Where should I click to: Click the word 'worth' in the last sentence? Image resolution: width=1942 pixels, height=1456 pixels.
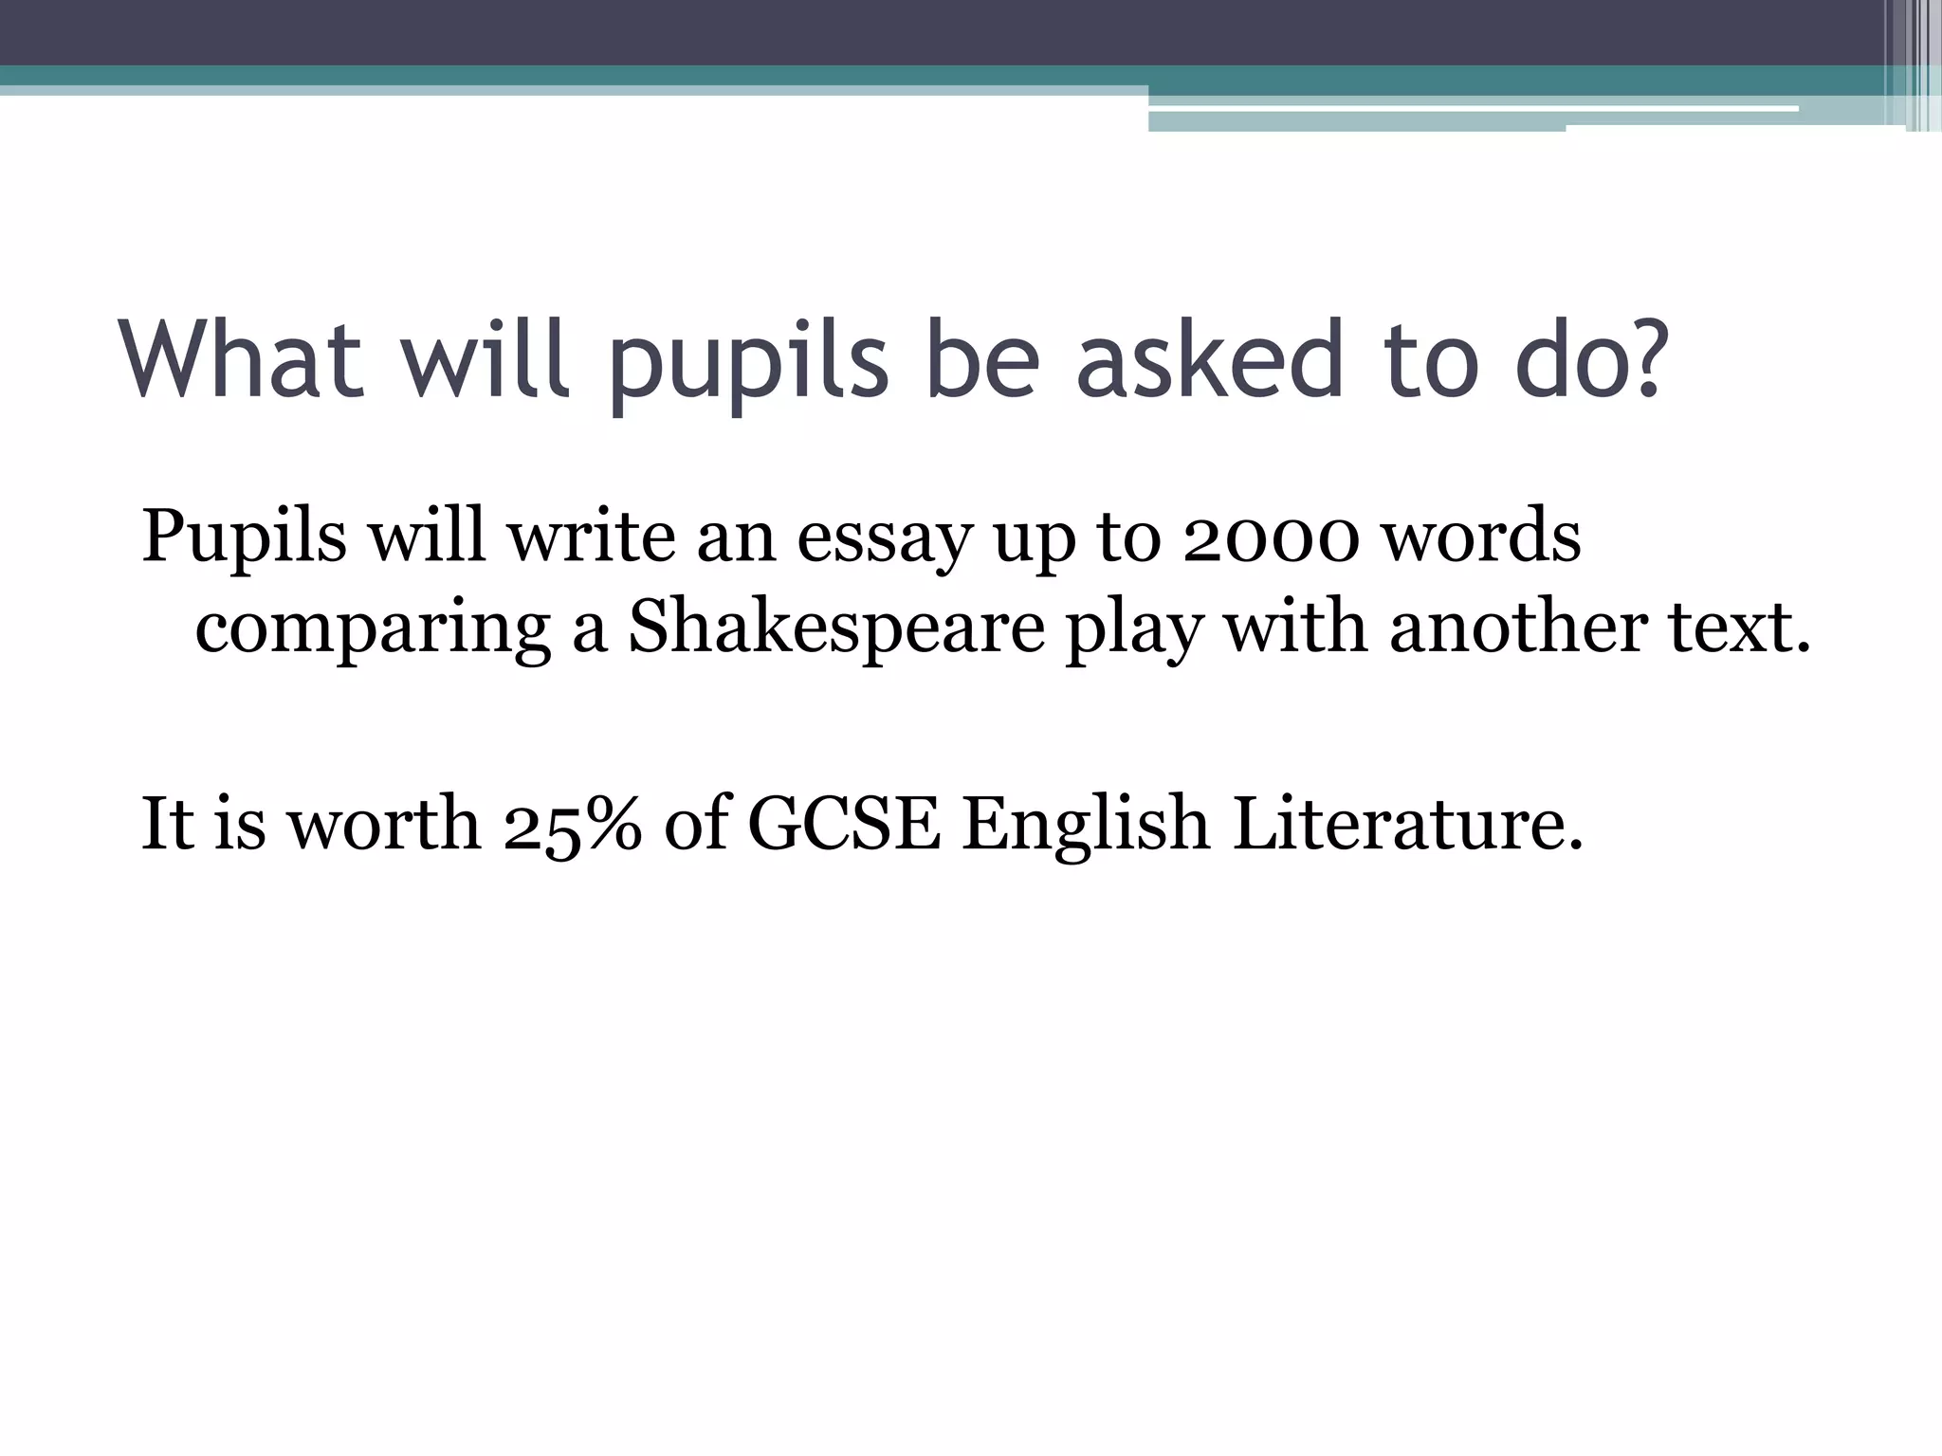pos(384,823)
